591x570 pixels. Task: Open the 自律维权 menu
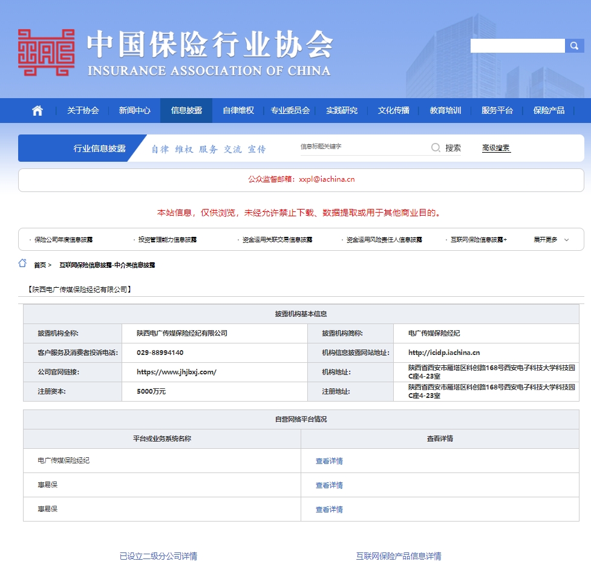point(238,110)
